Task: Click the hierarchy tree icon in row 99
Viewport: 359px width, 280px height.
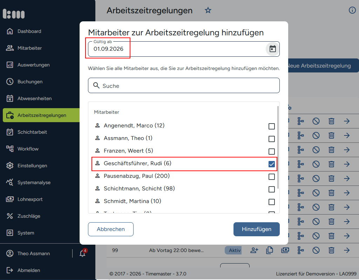Action: click(300, 250)
